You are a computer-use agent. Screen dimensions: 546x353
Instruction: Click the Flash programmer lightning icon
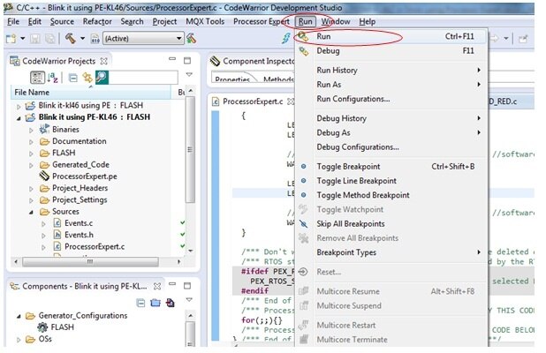(x=286, y=38)
